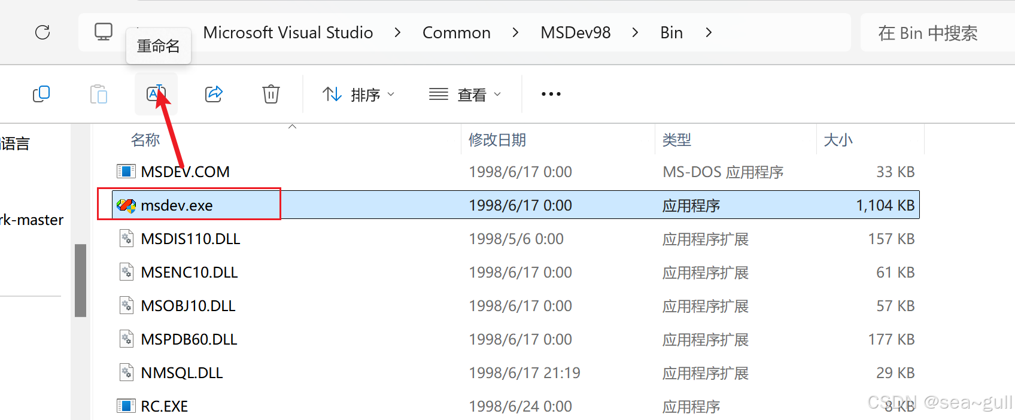Select the msdev.exe file name
This screenshot has height=420, width=1015.
(x=177, y=205)
